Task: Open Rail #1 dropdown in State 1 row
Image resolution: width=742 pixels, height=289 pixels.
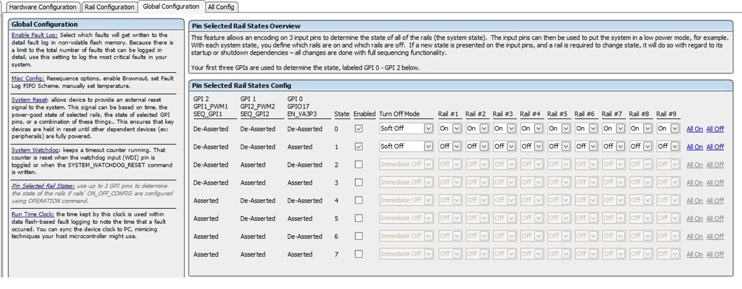Action: click(449, 146)
